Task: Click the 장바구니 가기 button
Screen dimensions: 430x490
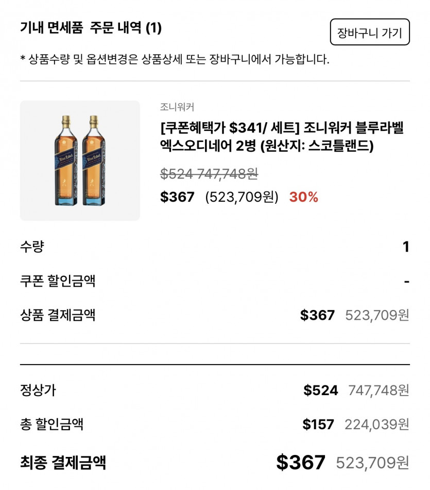Action: (x=369, y=32)
